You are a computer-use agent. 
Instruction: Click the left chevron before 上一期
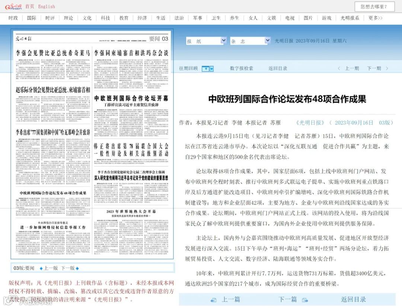[339, 68]
